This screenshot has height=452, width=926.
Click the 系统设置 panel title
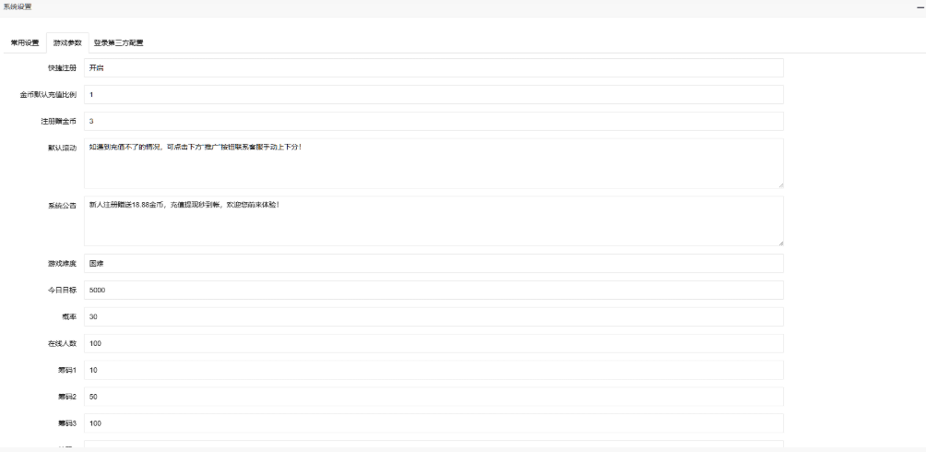[18, 7]
